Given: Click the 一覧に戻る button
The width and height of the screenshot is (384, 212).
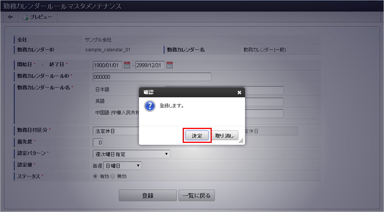Looking at the screenshot, I should [196, 195].
